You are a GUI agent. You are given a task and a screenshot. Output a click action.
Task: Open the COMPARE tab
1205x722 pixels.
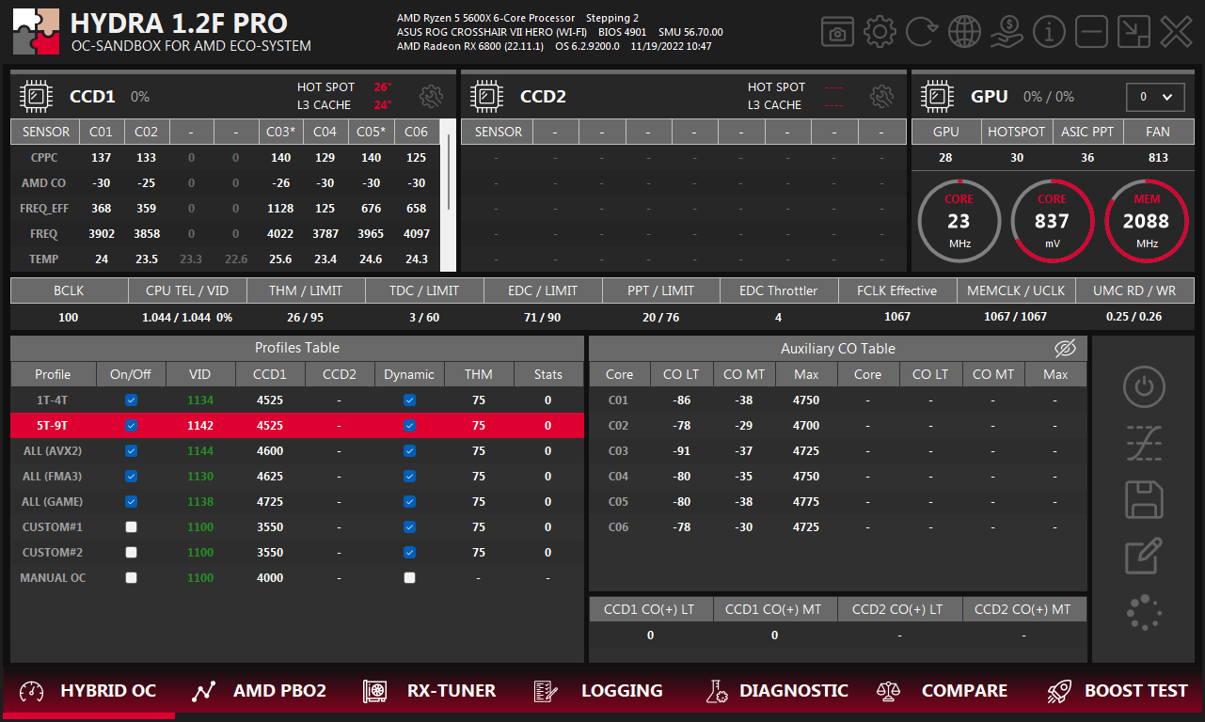coord(942,691)
